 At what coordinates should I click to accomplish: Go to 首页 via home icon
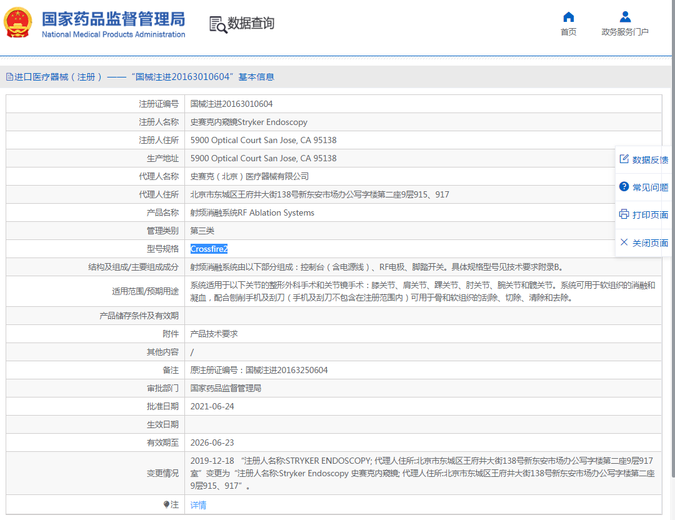(568, 17)
